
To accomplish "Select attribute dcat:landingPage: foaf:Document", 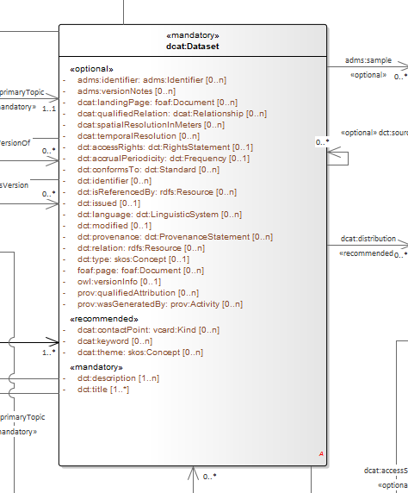I will (x=158, y=103).
